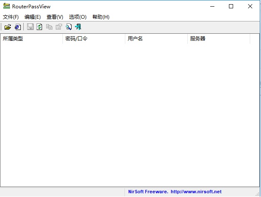Image resolution: width=261 pixels, height=197 pixels.
Task: Open router file using folder icon
Action: coord(7,27)
